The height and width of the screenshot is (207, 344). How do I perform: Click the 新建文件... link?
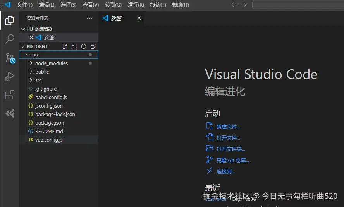(228, 127)
